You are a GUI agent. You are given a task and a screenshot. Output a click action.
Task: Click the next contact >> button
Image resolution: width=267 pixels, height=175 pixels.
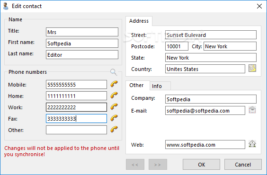[158, 165]
